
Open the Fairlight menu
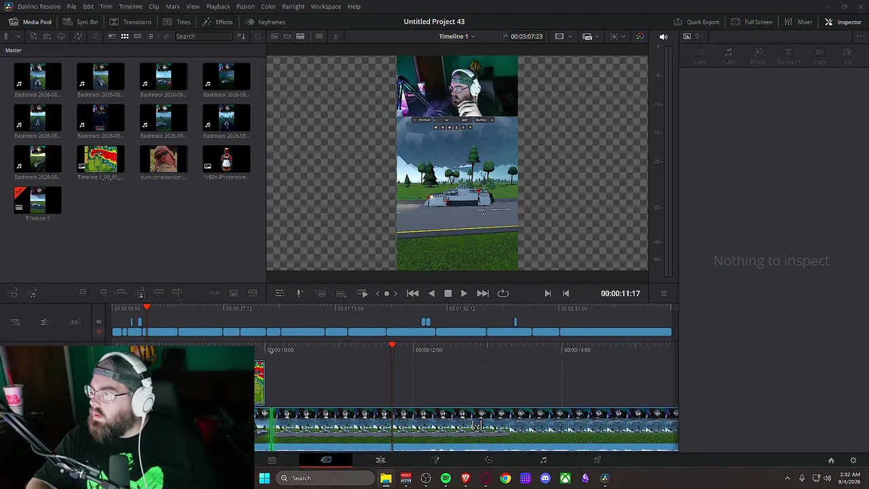(293, 6)
